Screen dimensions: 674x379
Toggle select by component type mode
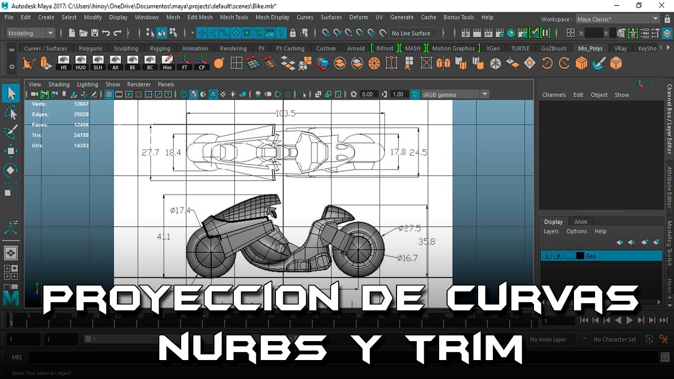[173, 33]
